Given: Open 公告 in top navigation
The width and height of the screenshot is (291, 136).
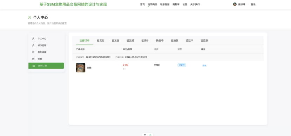Looking at the screenshot, I should tap(185, 5).
